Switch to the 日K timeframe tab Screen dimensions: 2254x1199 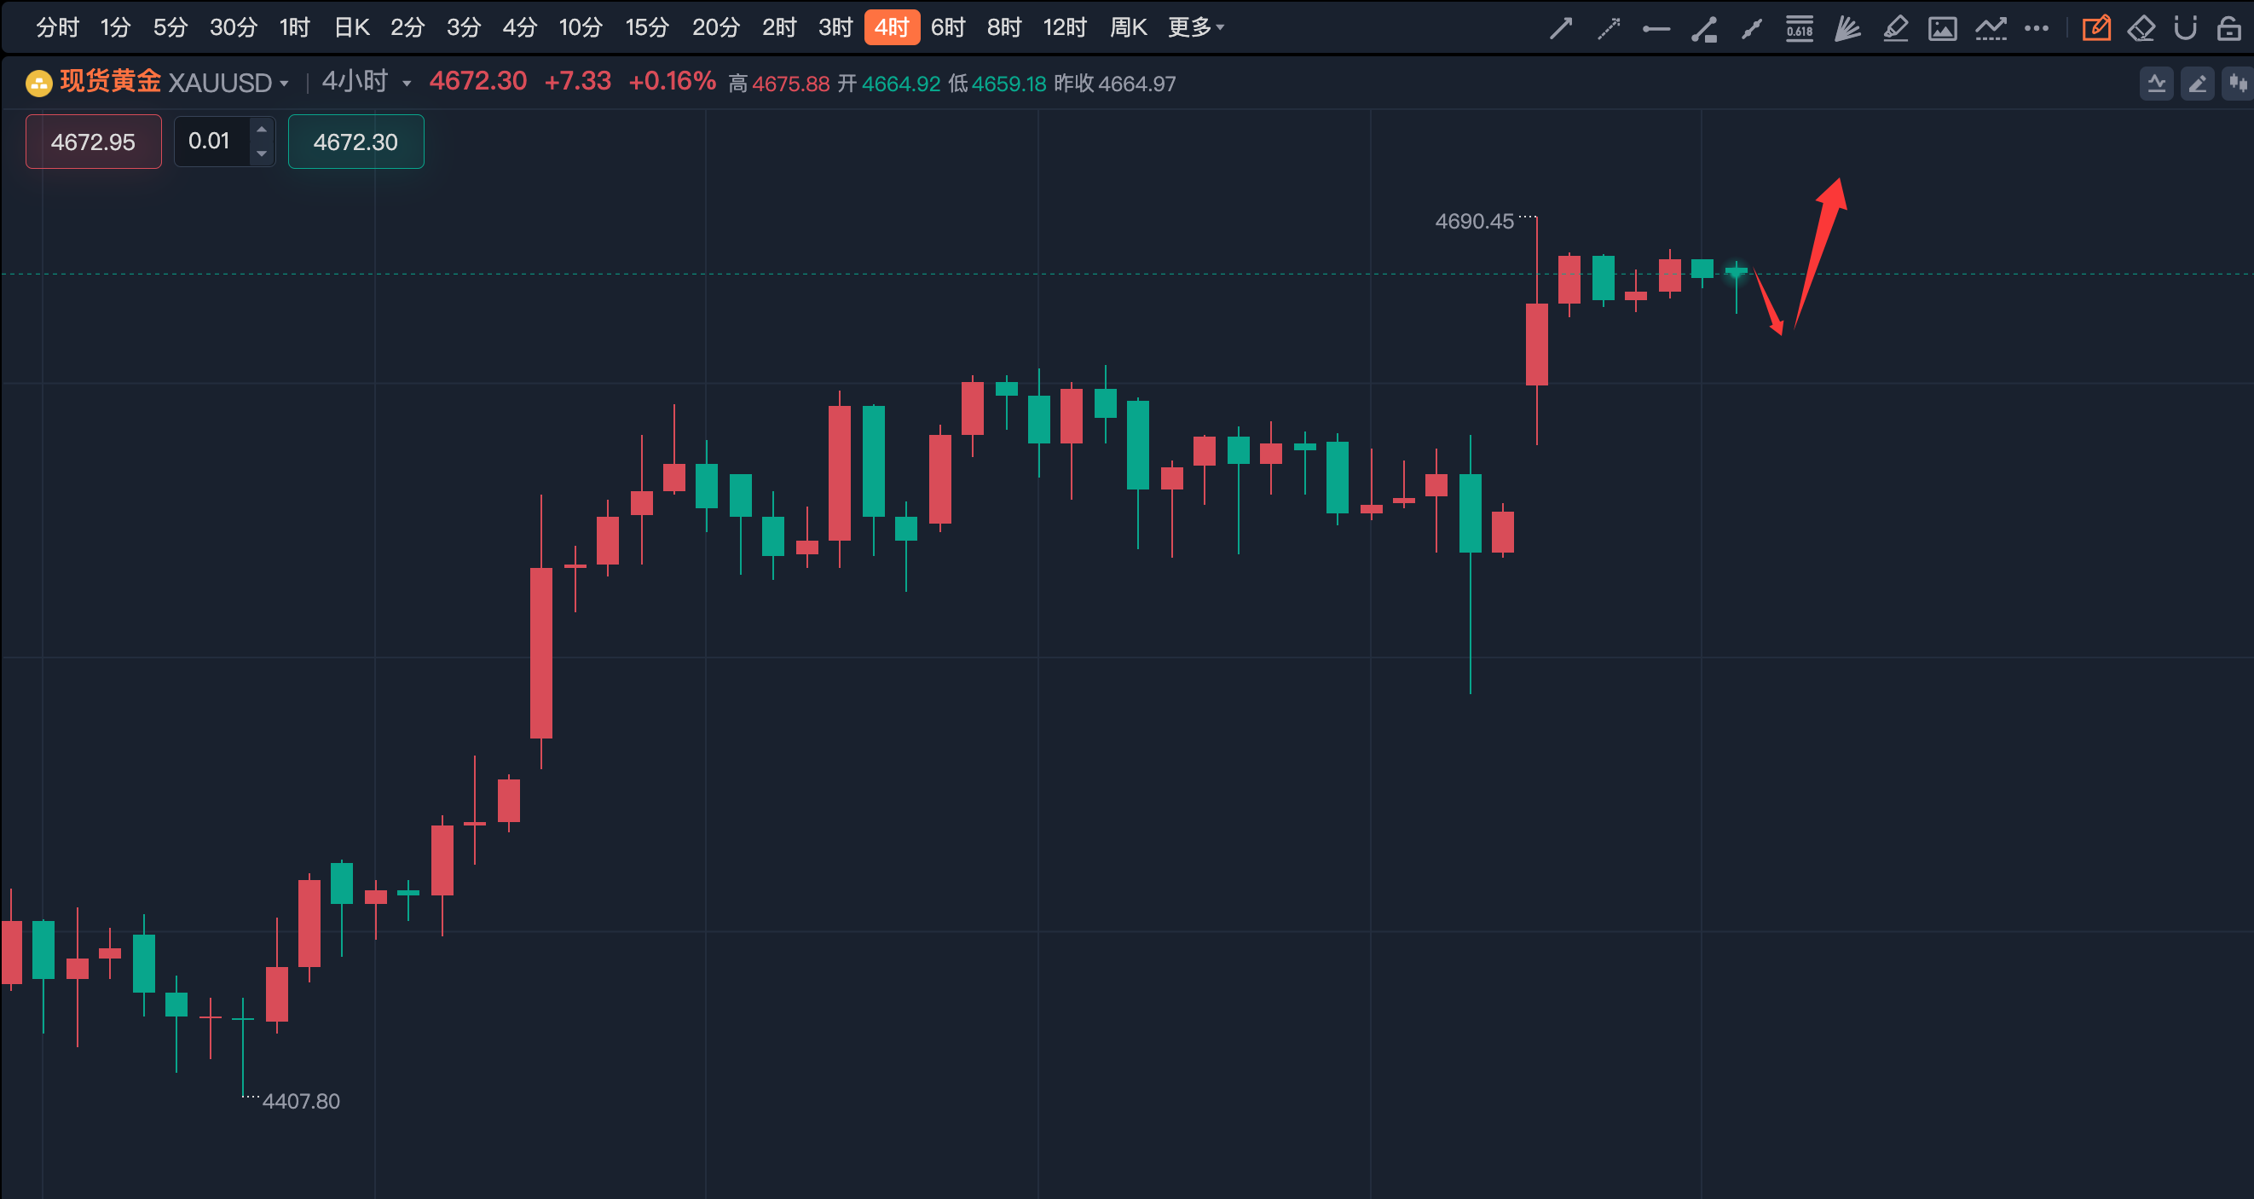point(352,28)
